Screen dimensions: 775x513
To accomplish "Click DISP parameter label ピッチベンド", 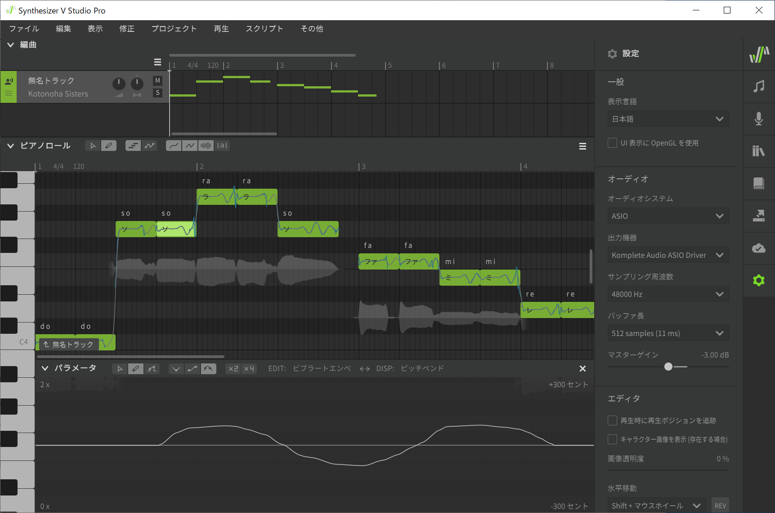I will pyautogui.click(x=422, y=368).
